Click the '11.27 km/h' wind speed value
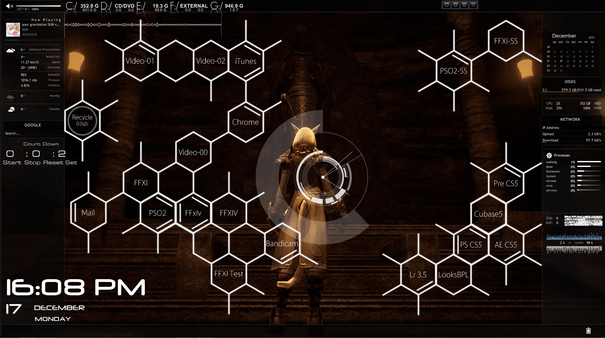The image size is (605, 338). (x=30, y=62)
